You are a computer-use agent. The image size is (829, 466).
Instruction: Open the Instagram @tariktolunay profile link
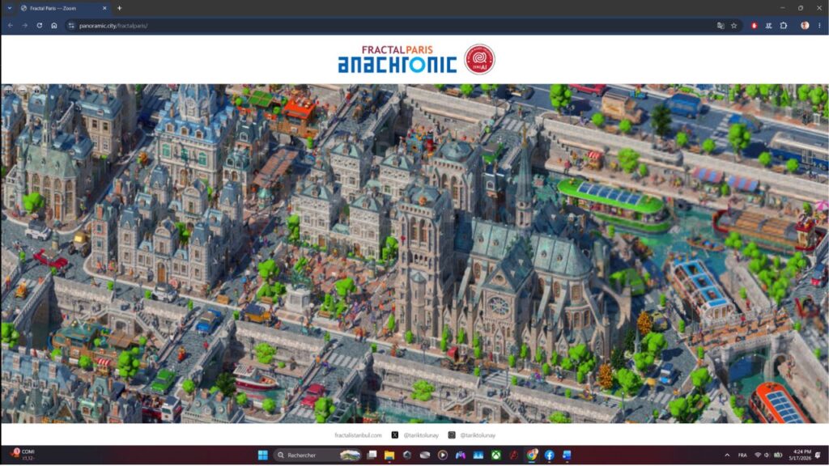tap(478, 435)
